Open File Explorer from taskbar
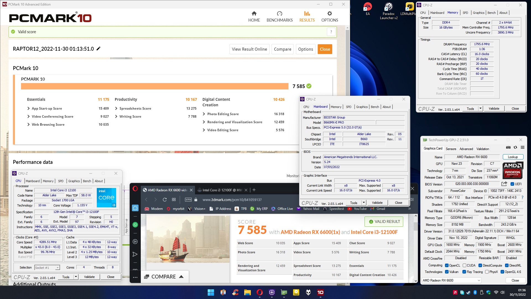 tap(247, 292)
